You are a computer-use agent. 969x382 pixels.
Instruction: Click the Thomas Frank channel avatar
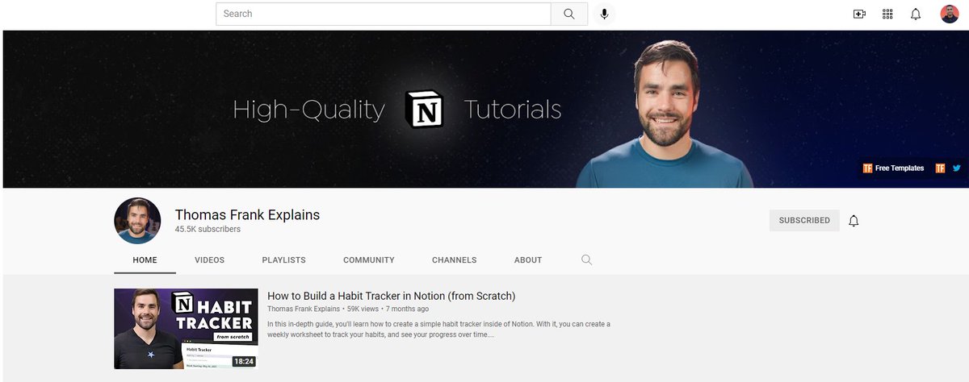137,220
